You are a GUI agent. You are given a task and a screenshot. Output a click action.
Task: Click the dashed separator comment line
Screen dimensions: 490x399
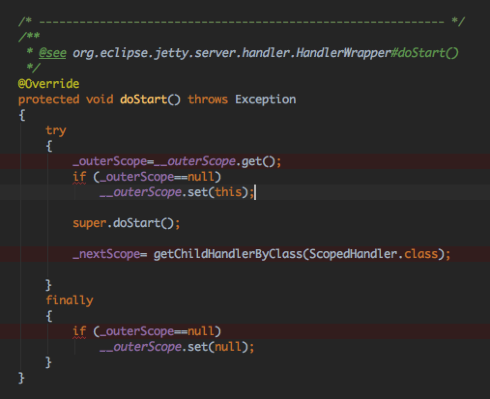click(x=242, y=22)
